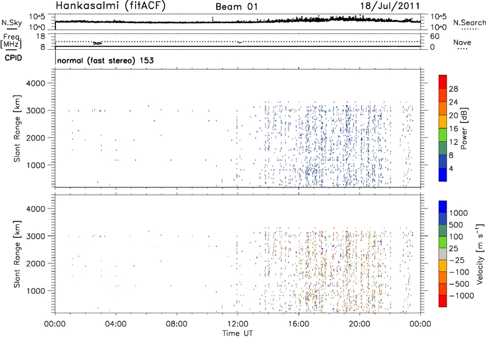Viewport: 486px width, 337px height.
Task: Click the CPID row label
Action: pyautogui.click(x=13, y=58)
